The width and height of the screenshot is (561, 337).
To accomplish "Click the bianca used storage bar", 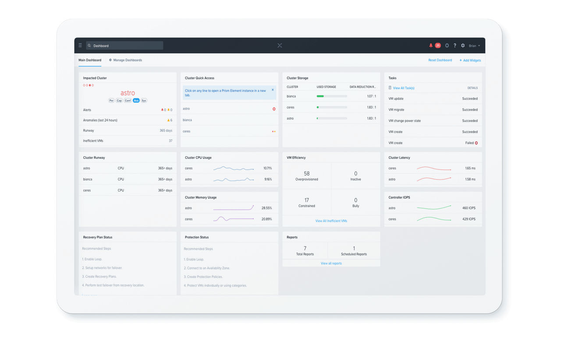I will pyautogui.click(x=331, y=96).
